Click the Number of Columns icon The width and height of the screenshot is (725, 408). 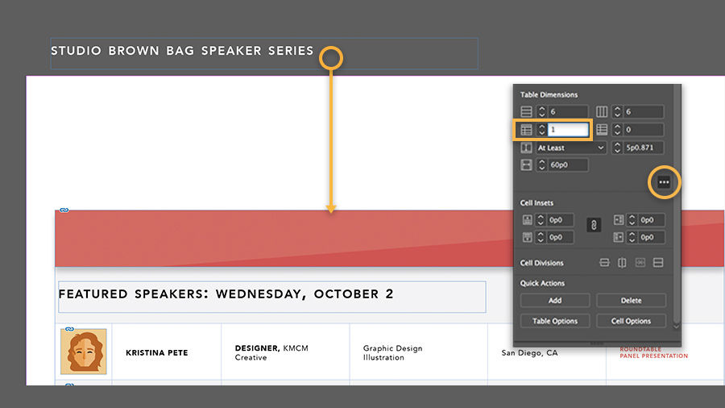(602, 111)
